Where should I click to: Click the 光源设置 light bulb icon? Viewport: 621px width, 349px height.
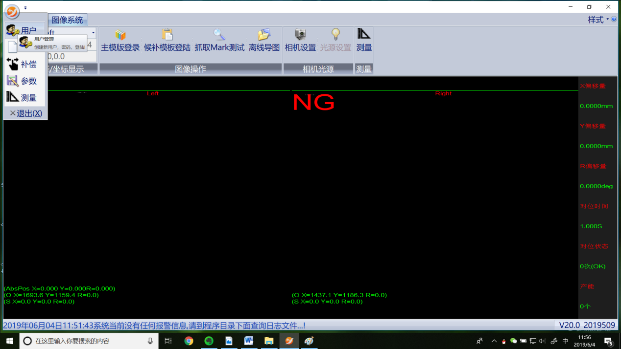(x=335, y=35)
